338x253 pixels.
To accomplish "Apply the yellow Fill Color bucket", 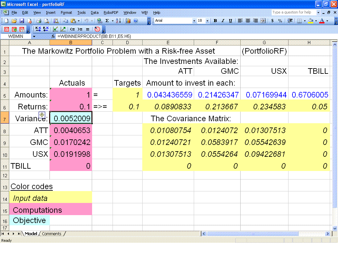I will tap(311, 21).
